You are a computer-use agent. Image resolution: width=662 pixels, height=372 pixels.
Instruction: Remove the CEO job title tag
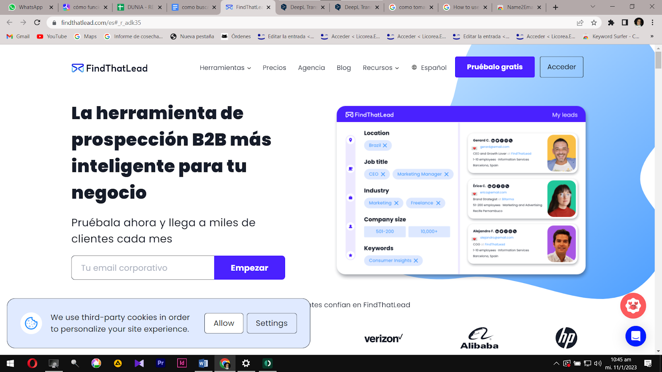(x=383, y=174)
